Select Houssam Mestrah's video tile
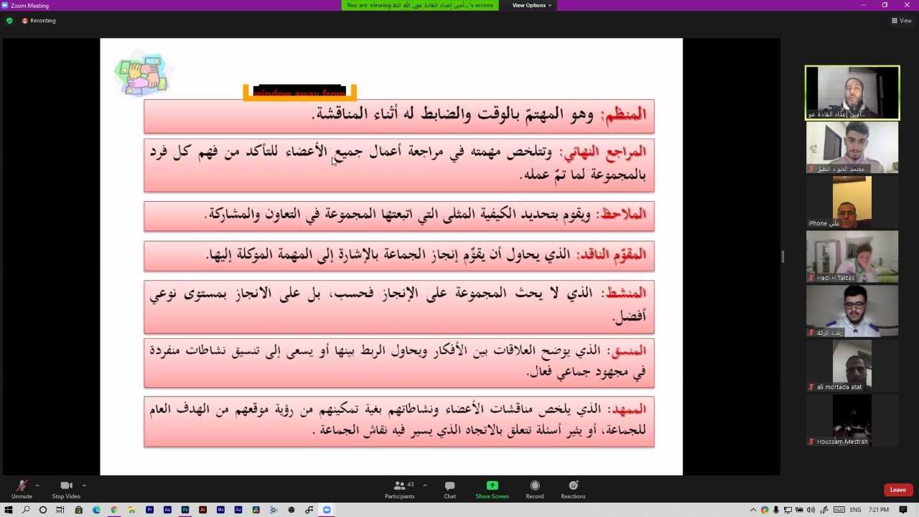919x517 pixels. tap(852, 420)
